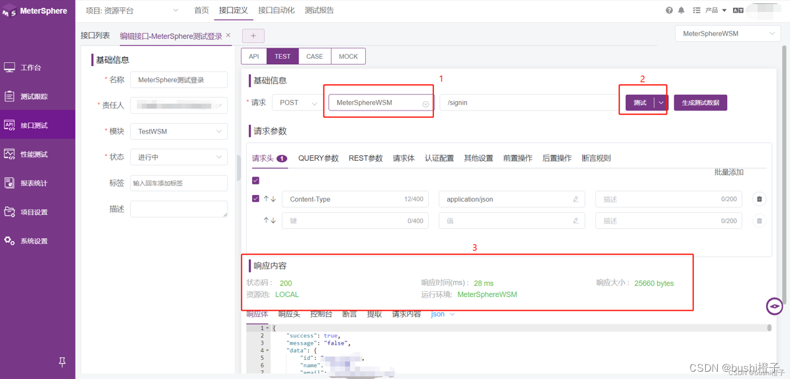Open the 项目: 资源平台 project dropdown
The height and width of the screenshot is (379, 790).
click(132, 10)
